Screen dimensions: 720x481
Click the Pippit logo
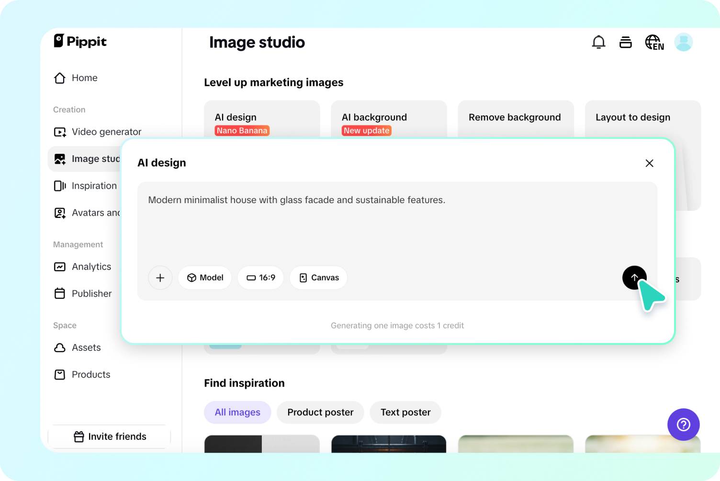[x=80, y=41]
